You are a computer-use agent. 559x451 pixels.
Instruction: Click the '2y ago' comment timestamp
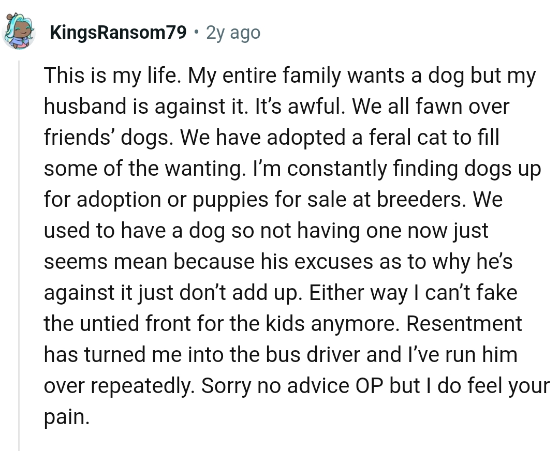(233, 33)
